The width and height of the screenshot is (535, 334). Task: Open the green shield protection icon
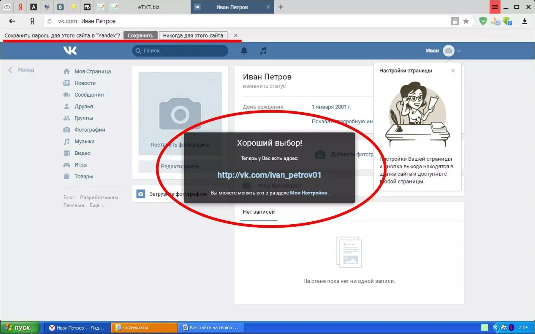click(x=483, y=21)
